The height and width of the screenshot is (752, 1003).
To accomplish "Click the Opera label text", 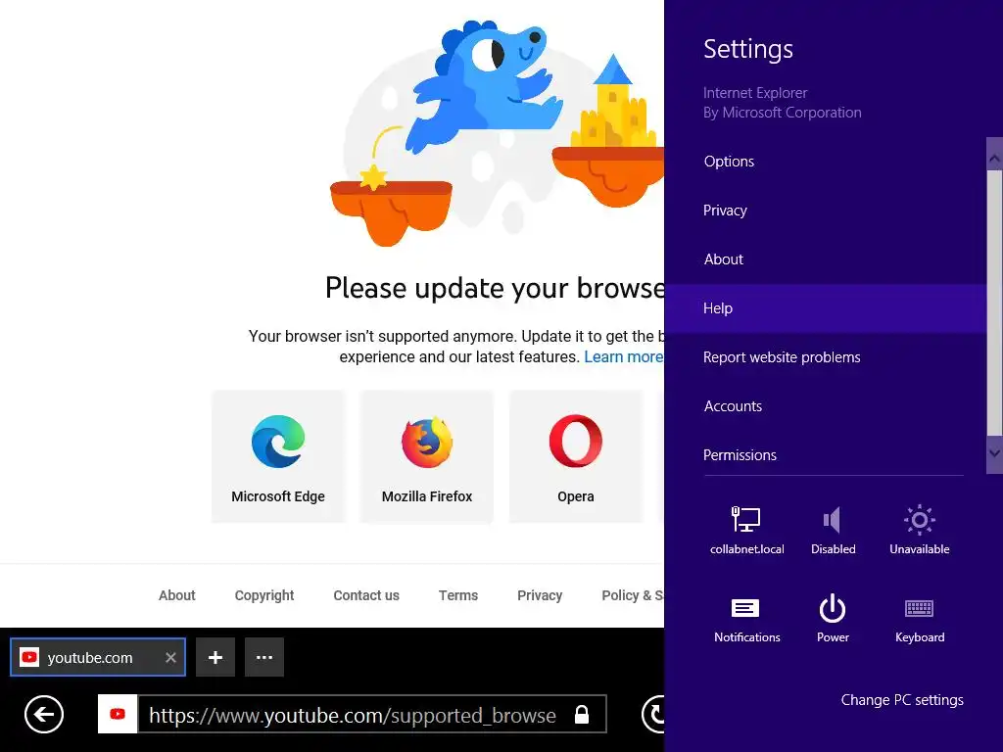I will [576, 496].
